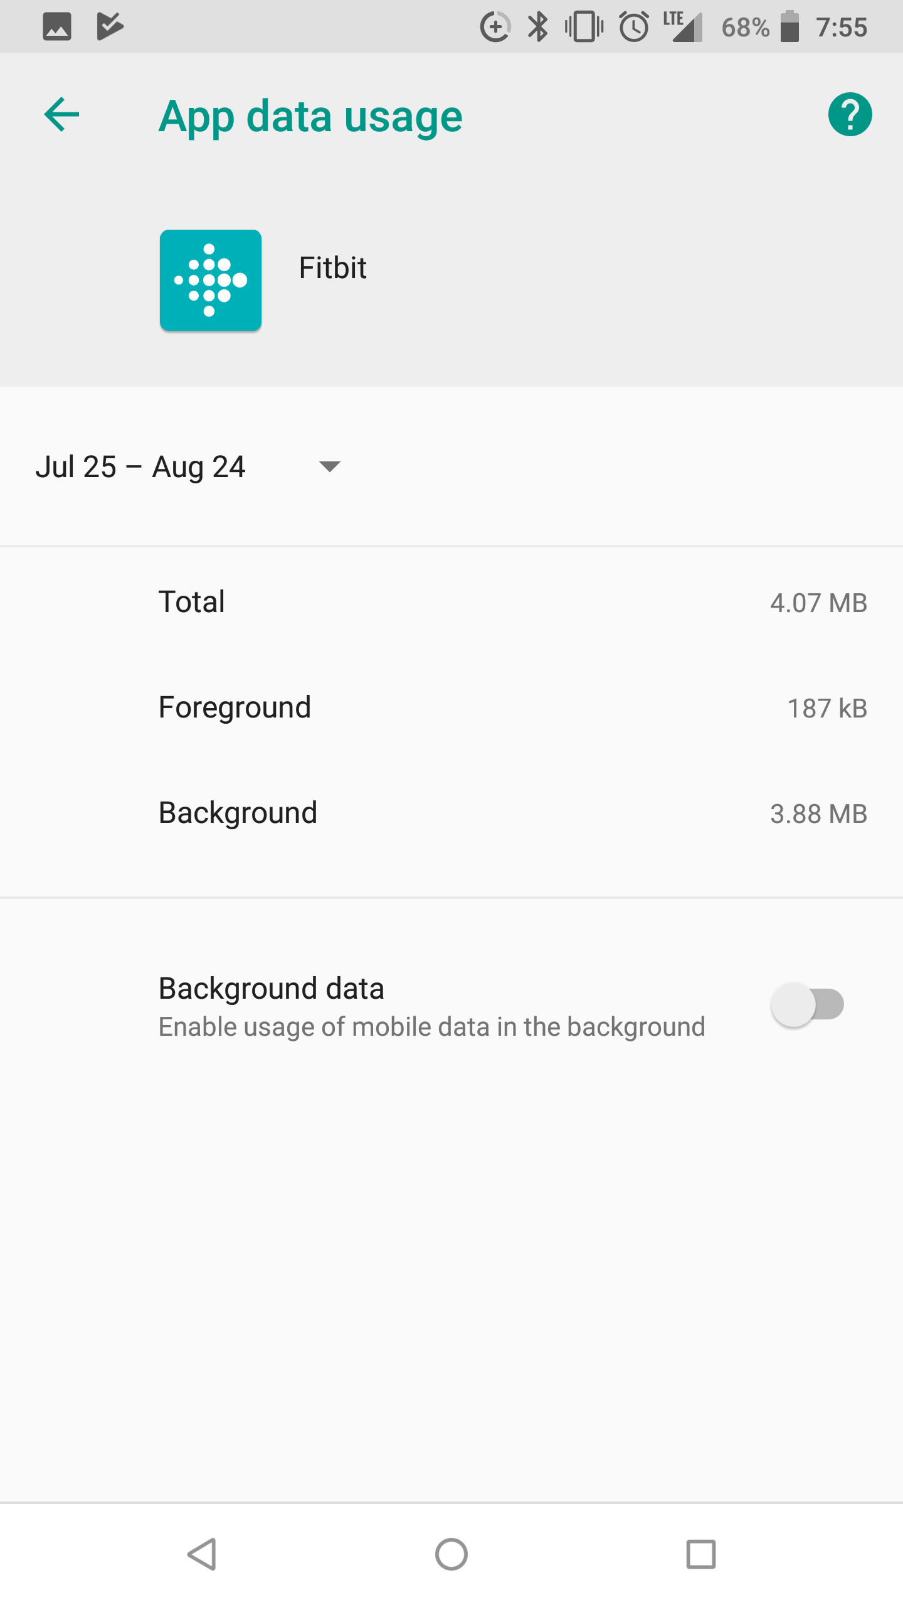Tap the Total data usage row
The width and height of the screenshot is (903, 1607).
pos(451,602)
